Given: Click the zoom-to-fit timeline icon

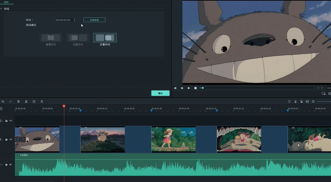Looking at the screenshot, I should click(307, 101).
